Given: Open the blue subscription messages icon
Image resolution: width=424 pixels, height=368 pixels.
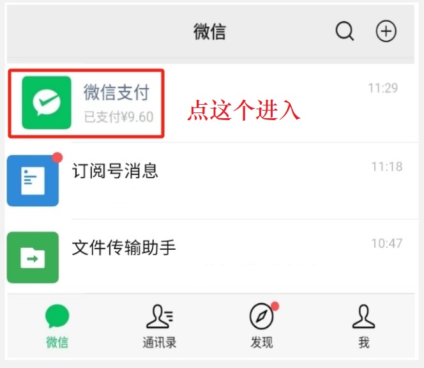Looking at the screenshot, I should [x=33, y=180].
